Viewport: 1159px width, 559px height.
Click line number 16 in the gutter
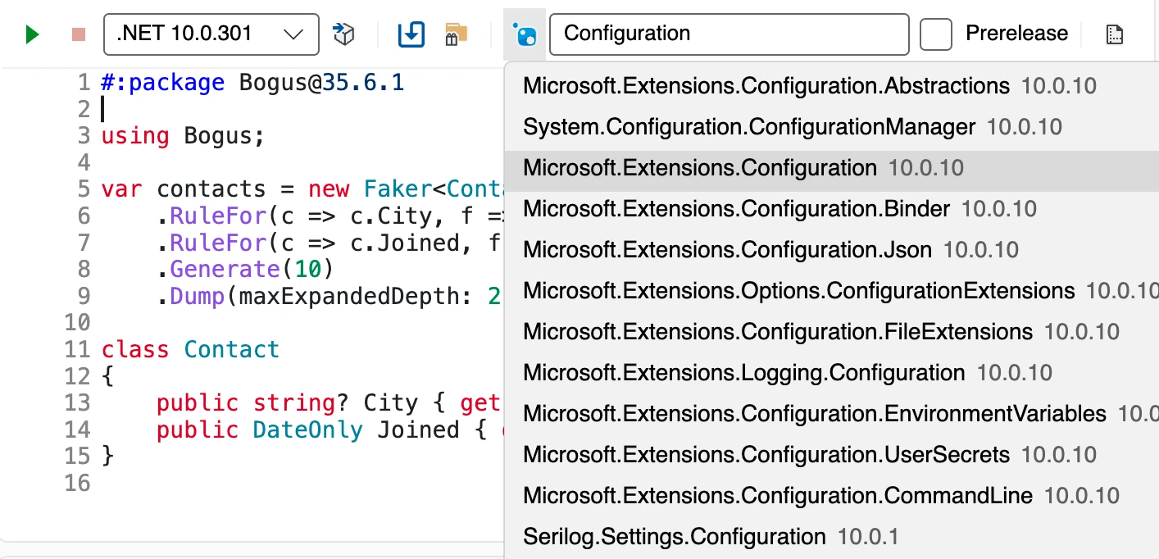point(77,483)
